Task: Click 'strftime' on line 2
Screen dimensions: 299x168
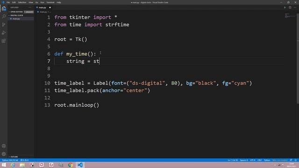Action: pyautogui.click(x=117, y=25)
